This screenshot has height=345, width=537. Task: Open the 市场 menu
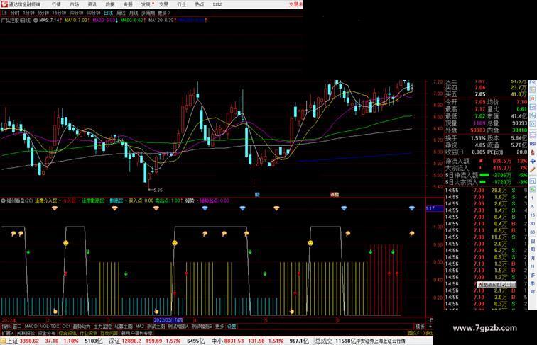tap(74, 4)
